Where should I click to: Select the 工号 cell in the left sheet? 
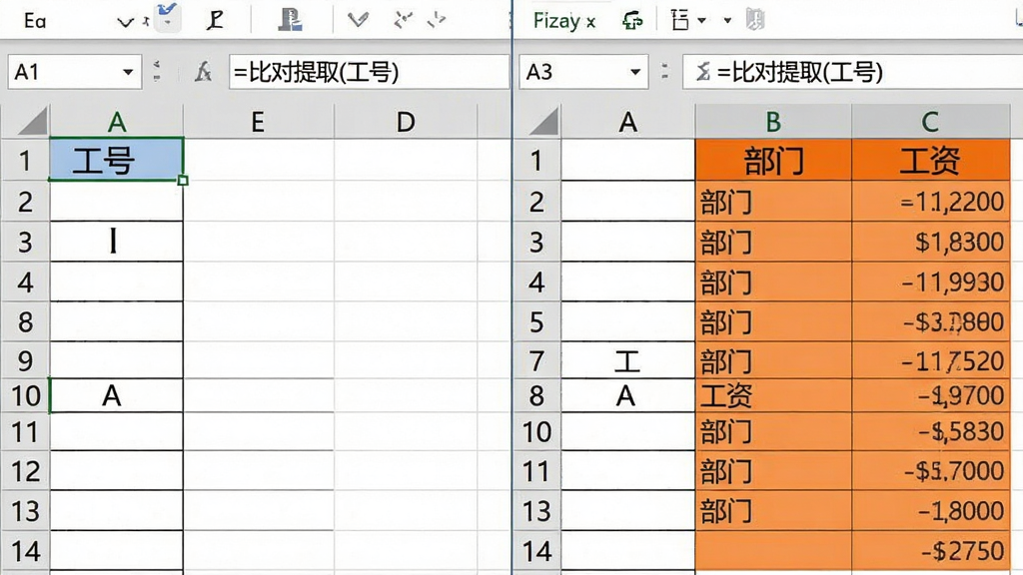117,159
